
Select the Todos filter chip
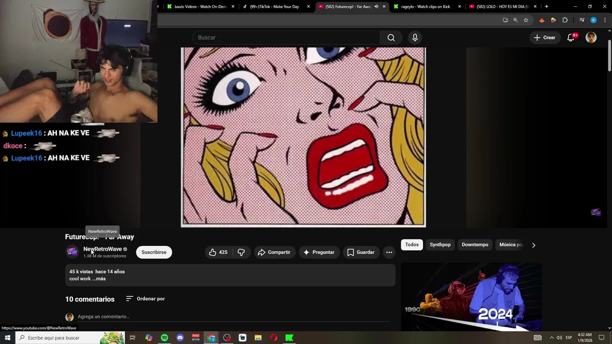[412, 245]
